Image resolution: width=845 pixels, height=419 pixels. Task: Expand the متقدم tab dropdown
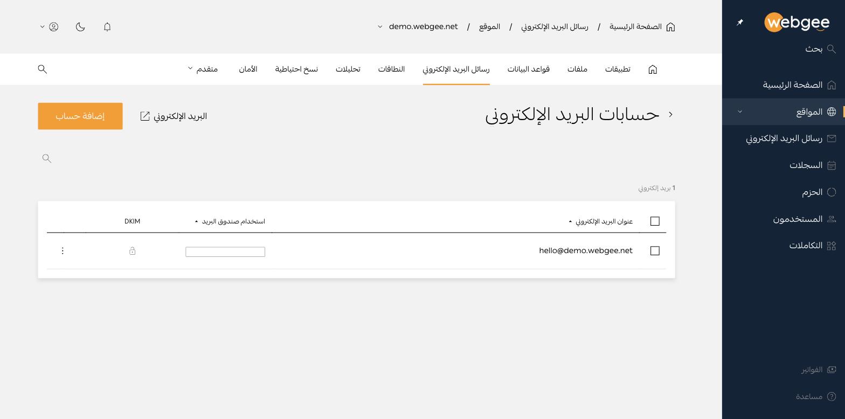click(x=203, y=69)
